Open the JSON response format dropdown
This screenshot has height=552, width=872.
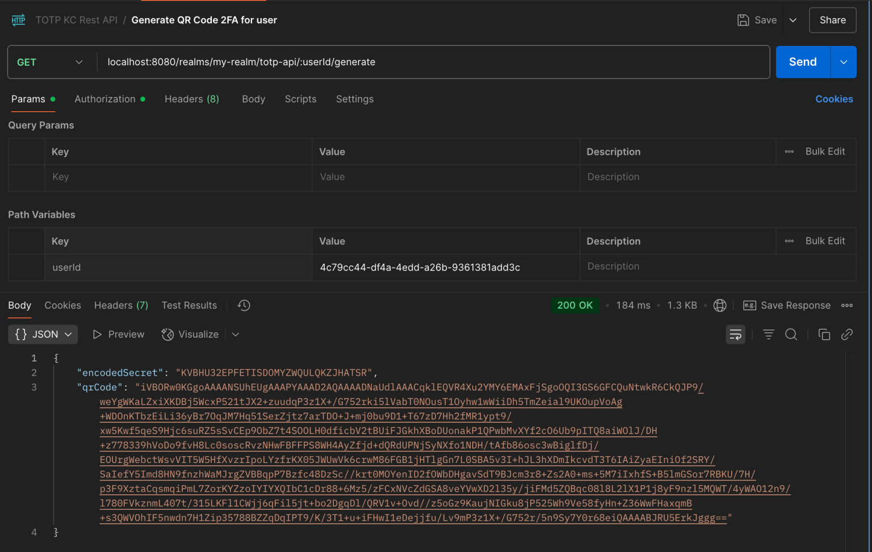click(43, 334)
